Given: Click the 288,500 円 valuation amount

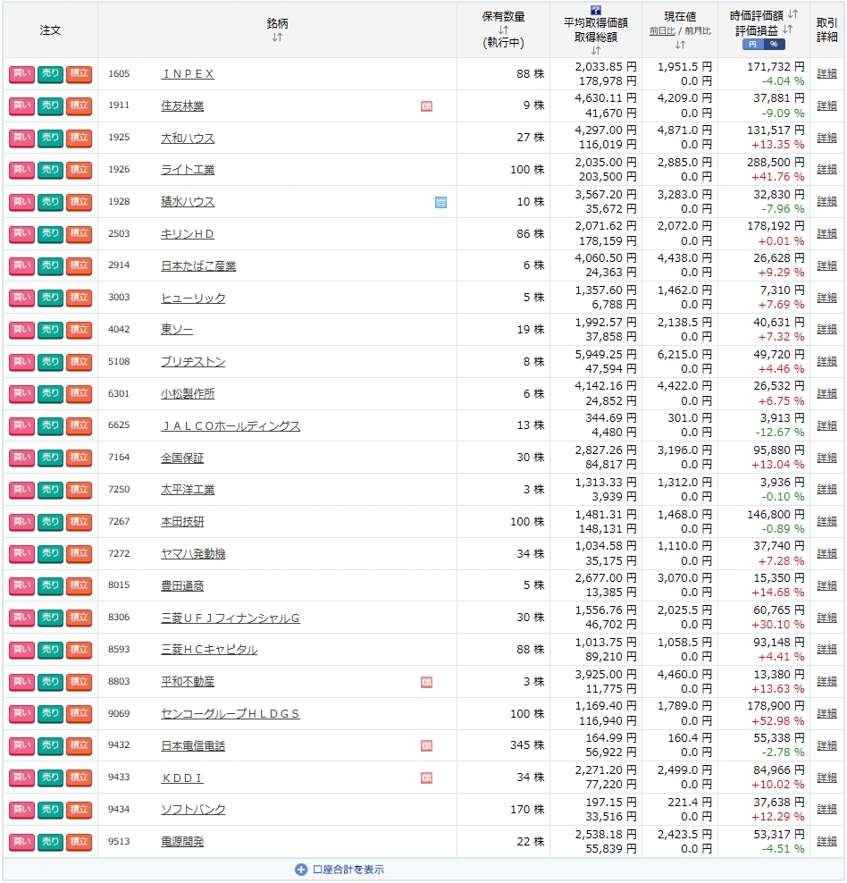Looking at the screenshot, I should [776, 163].
